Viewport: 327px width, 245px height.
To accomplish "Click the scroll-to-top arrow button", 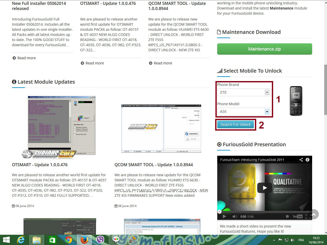I will pos(313,214).
